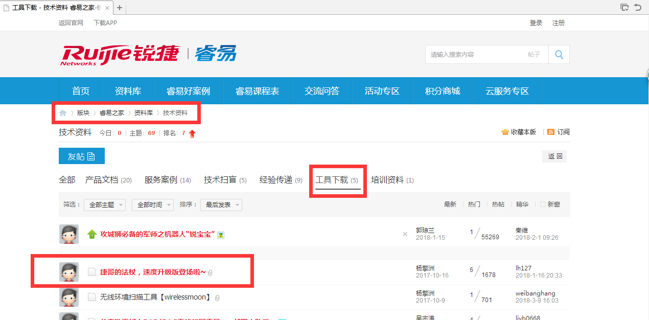Expand the 最后发表 sort order dropdown
This screenshot has height=320, width=649.
221,205
